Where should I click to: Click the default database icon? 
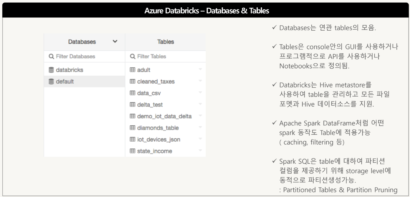click(x=51, y=82)
